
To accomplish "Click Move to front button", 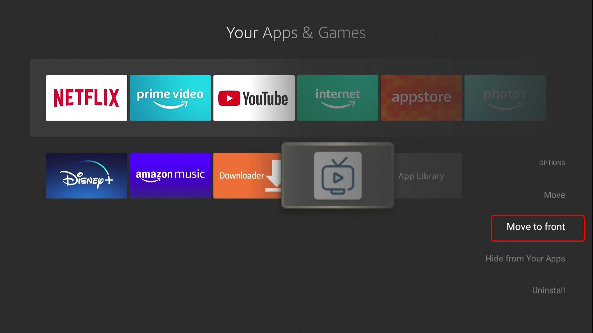I will [x=536, y=227].
